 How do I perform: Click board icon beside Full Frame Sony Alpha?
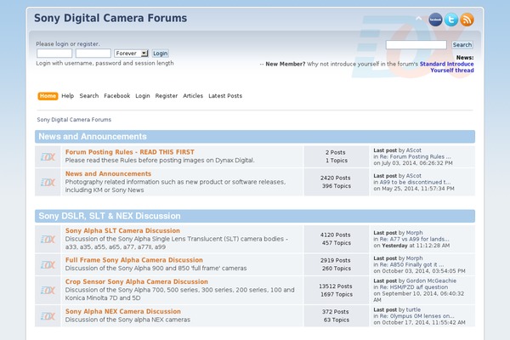point(48,265)
